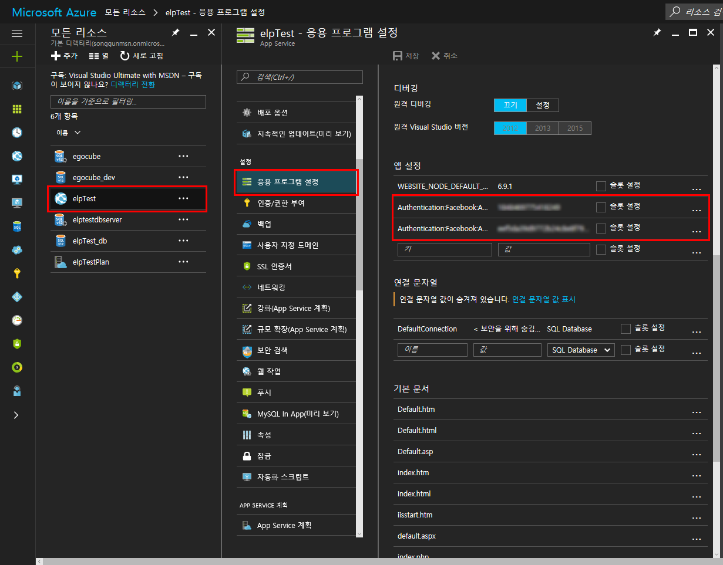Open Authentication (인증/권한 부여) menu item
Image resolution: width=723 pixels, height=565 pixels.
click(x=297, y=203)
